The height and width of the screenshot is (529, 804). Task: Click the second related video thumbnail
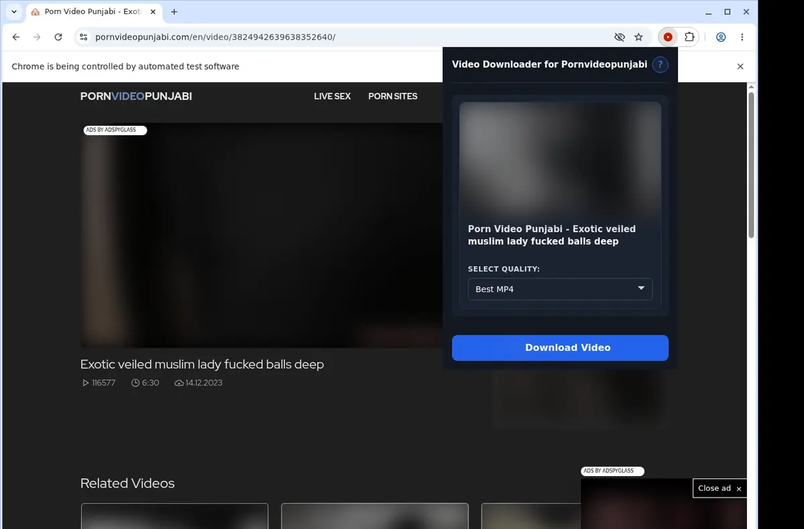375,516
